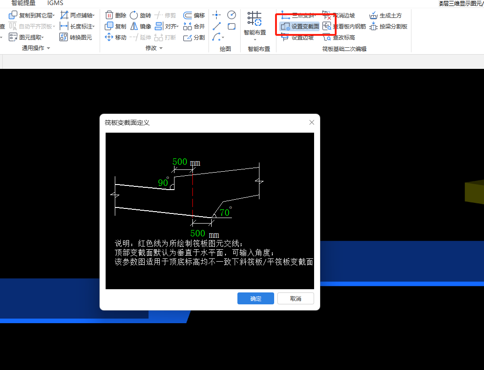The height and width of the screenshot is (370, 484).
Task: Select the 镜像 mirror tool
Action: [x=141, y=26]
